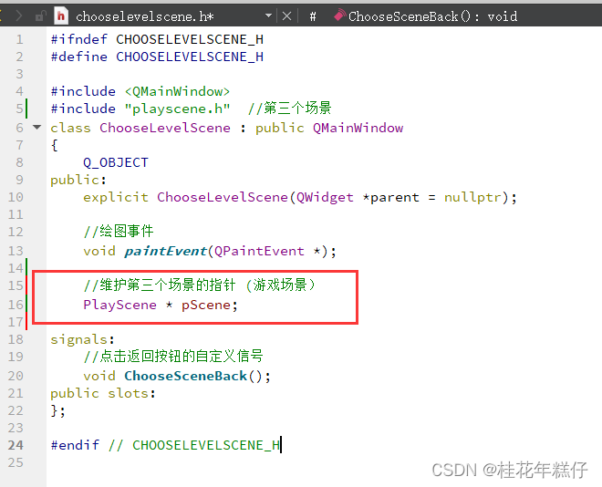Click the public: access specifier on line 9

coord(78,180)
